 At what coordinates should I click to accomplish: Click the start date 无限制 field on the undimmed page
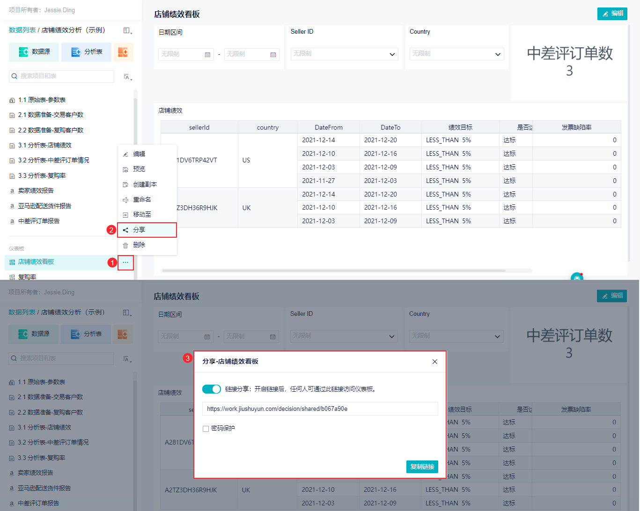point(186,54)
